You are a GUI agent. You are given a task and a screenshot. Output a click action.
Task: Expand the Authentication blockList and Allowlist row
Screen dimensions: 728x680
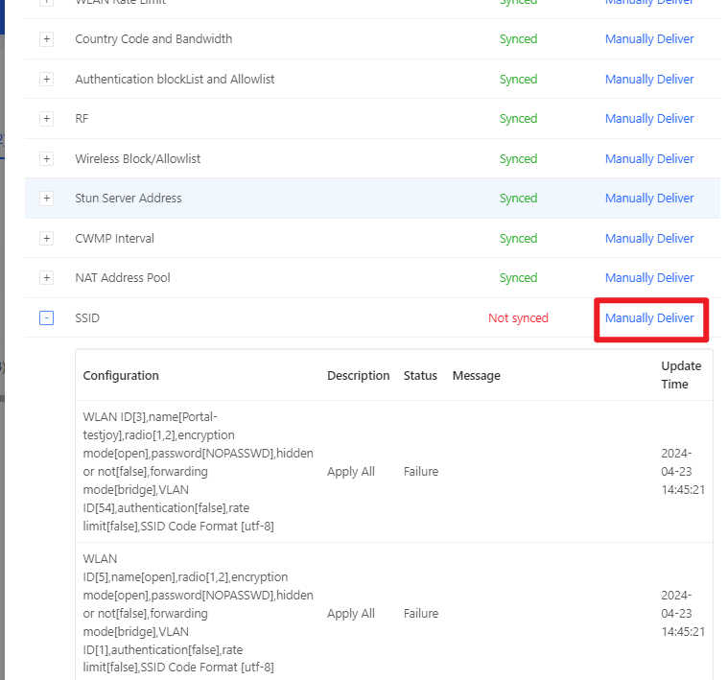coord(46,79)
